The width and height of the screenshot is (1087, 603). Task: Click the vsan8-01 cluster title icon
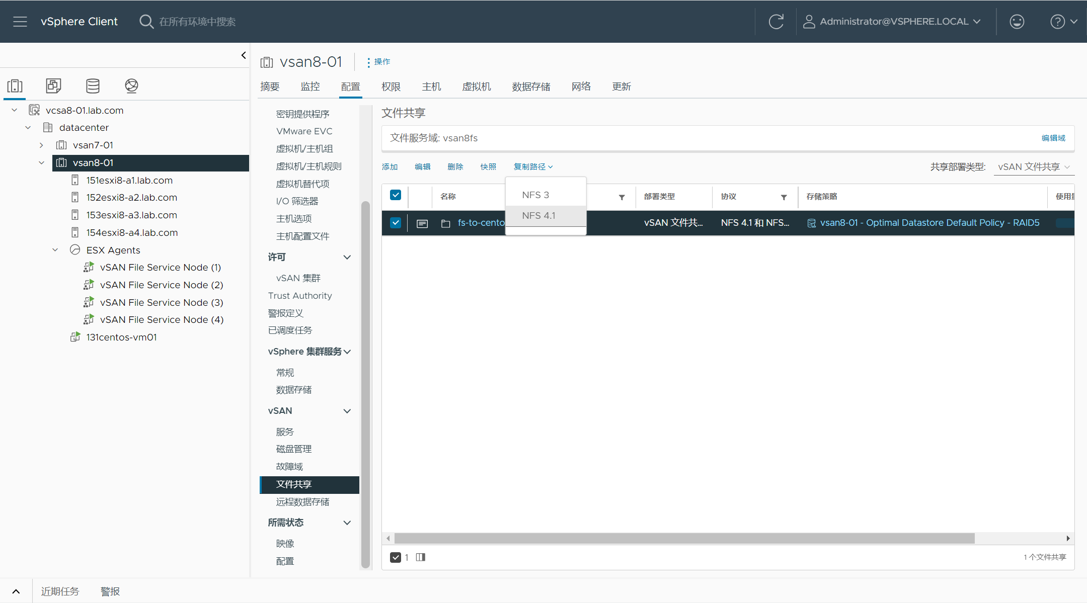[x=267, y=62]
